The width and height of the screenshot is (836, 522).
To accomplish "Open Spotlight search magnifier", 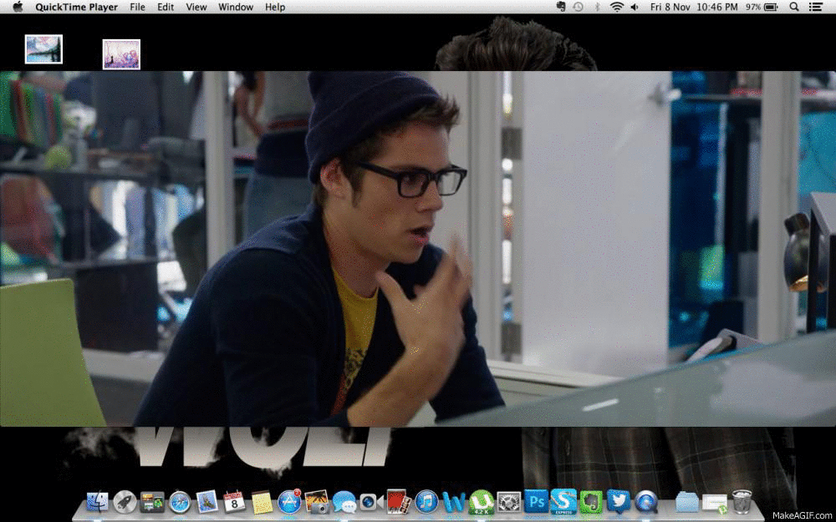I will coord(793,7).
